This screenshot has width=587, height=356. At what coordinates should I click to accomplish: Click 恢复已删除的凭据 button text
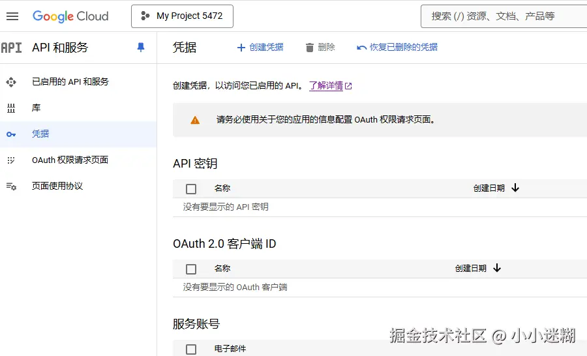[404, 47]
